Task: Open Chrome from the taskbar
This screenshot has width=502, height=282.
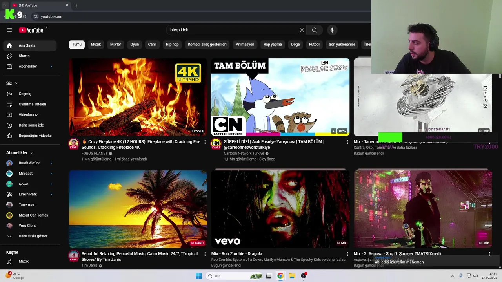Action: pos(280,276)
